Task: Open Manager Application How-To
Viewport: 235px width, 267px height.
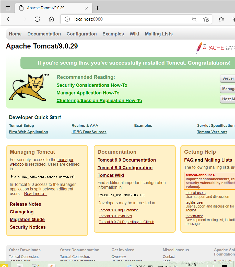Action: coord(88,93)
